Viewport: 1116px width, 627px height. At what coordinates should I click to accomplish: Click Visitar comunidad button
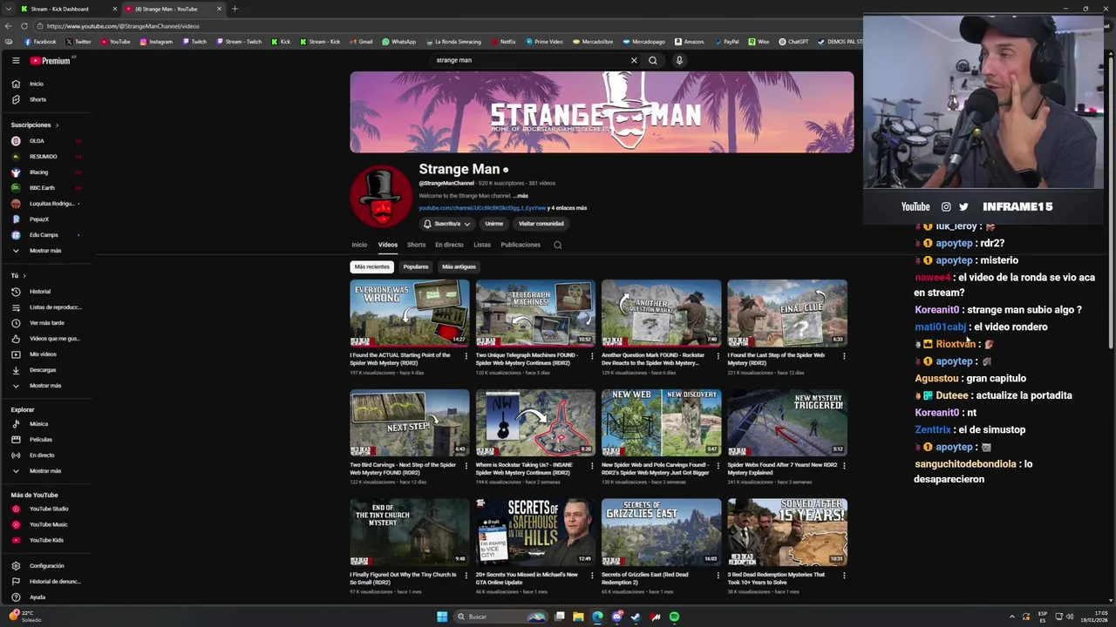point(541,224)
